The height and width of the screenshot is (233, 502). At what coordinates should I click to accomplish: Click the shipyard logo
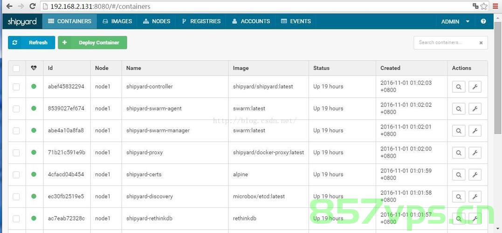tap(22, 21)
